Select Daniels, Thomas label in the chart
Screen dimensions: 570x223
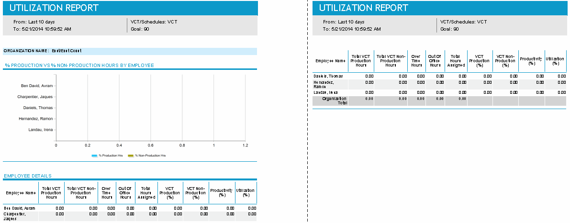click(38, 108)
